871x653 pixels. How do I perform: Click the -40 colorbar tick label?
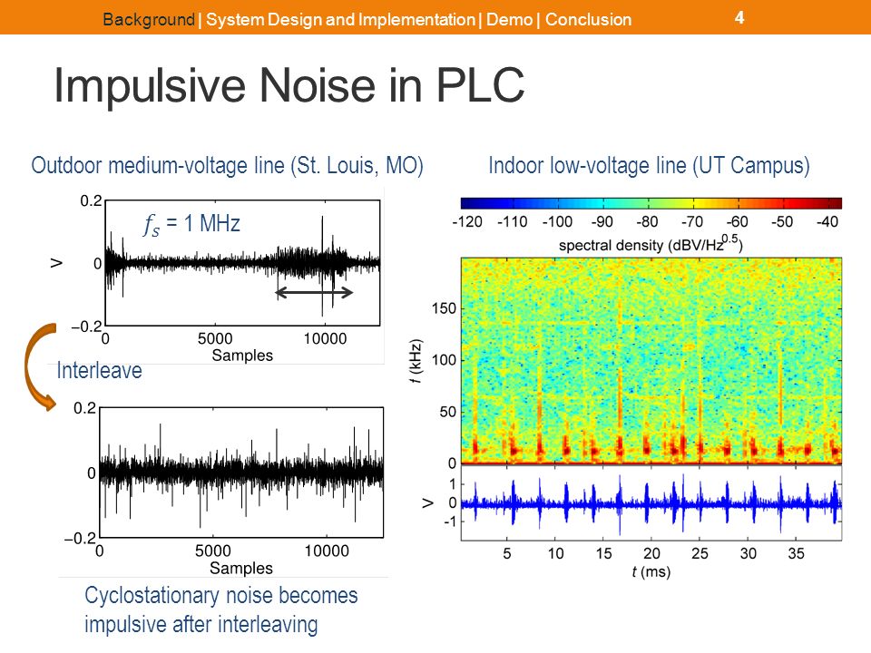pyautogui.click(x=827, y=221)
